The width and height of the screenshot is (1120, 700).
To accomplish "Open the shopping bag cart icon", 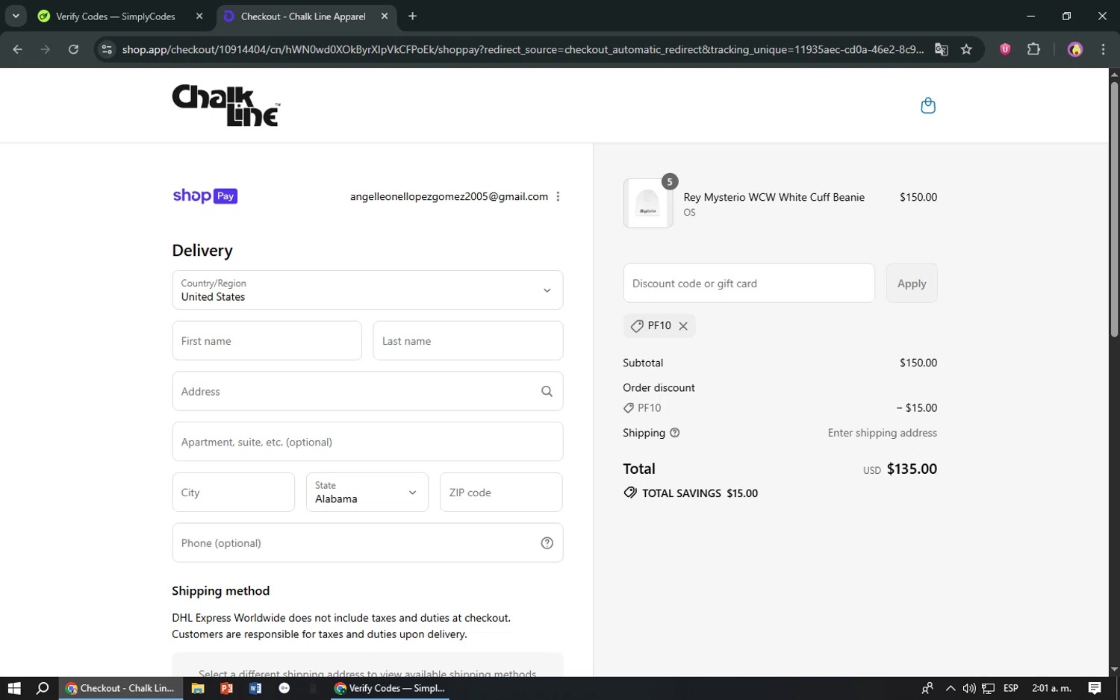I will [x=928, y=105].
